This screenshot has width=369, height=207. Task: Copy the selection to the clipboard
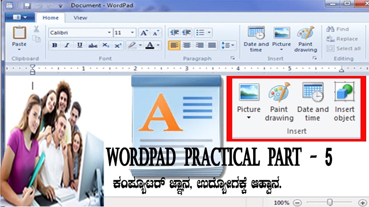36,39
